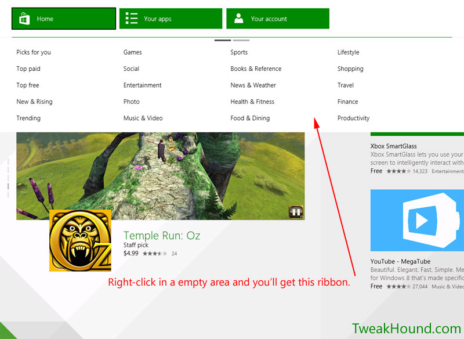Viewport: 464px width, 339px height.
Task: Open Your apps tile
Action: [171, 19]
